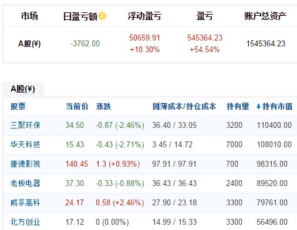Click 唐德影视 market value 98315.00
This screenshot has height=230, width=297.
272,164
